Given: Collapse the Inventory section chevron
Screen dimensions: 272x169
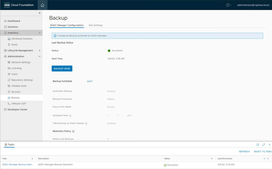Looking at the screenshot, I should point(40,33).
